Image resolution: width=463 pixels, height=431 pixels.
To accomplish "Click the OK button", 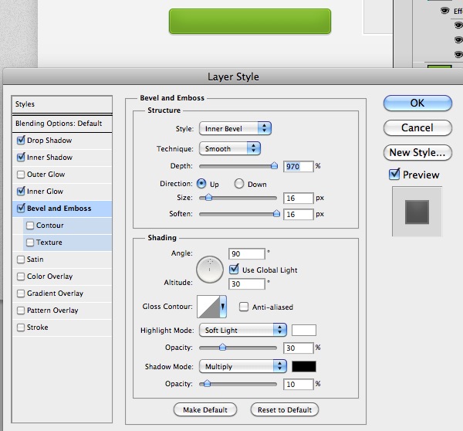I will [417, 104].
